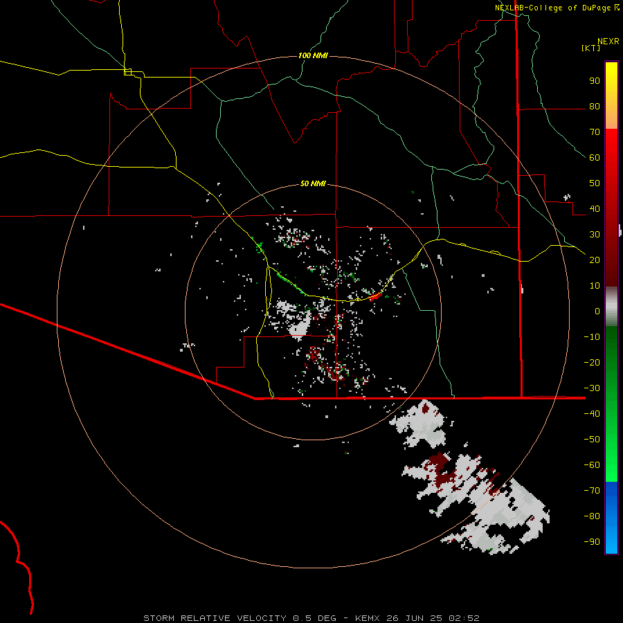Viewport: 623px width, 623px height.
Task: Click the blue bottom band of the color bar
Action: (x=611, y=517)
